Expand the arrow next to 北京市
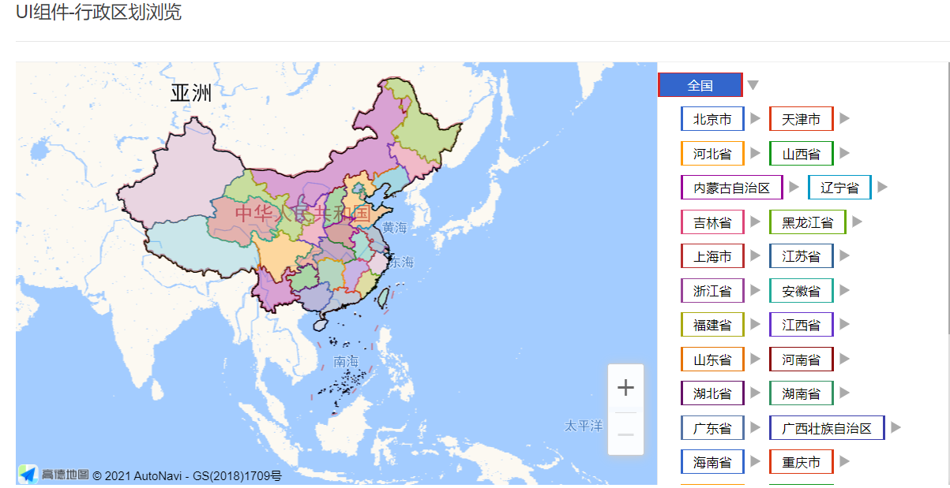Screen dimensions: 950x488 756,118
